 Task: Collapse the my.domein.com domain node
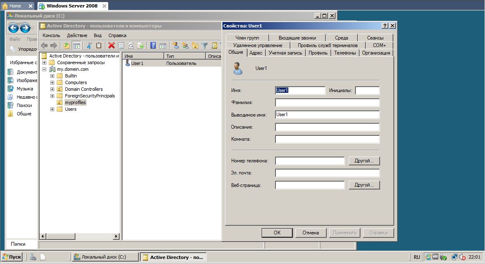coord(44,69)
